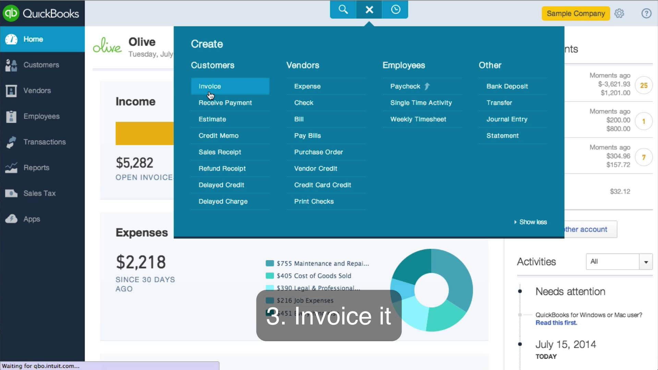Click the $32.12 account balance

coord(620,192)
